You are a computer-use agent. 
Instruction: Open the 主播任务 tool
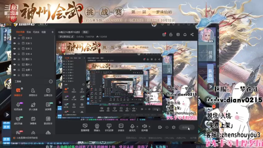coord(48,92)
